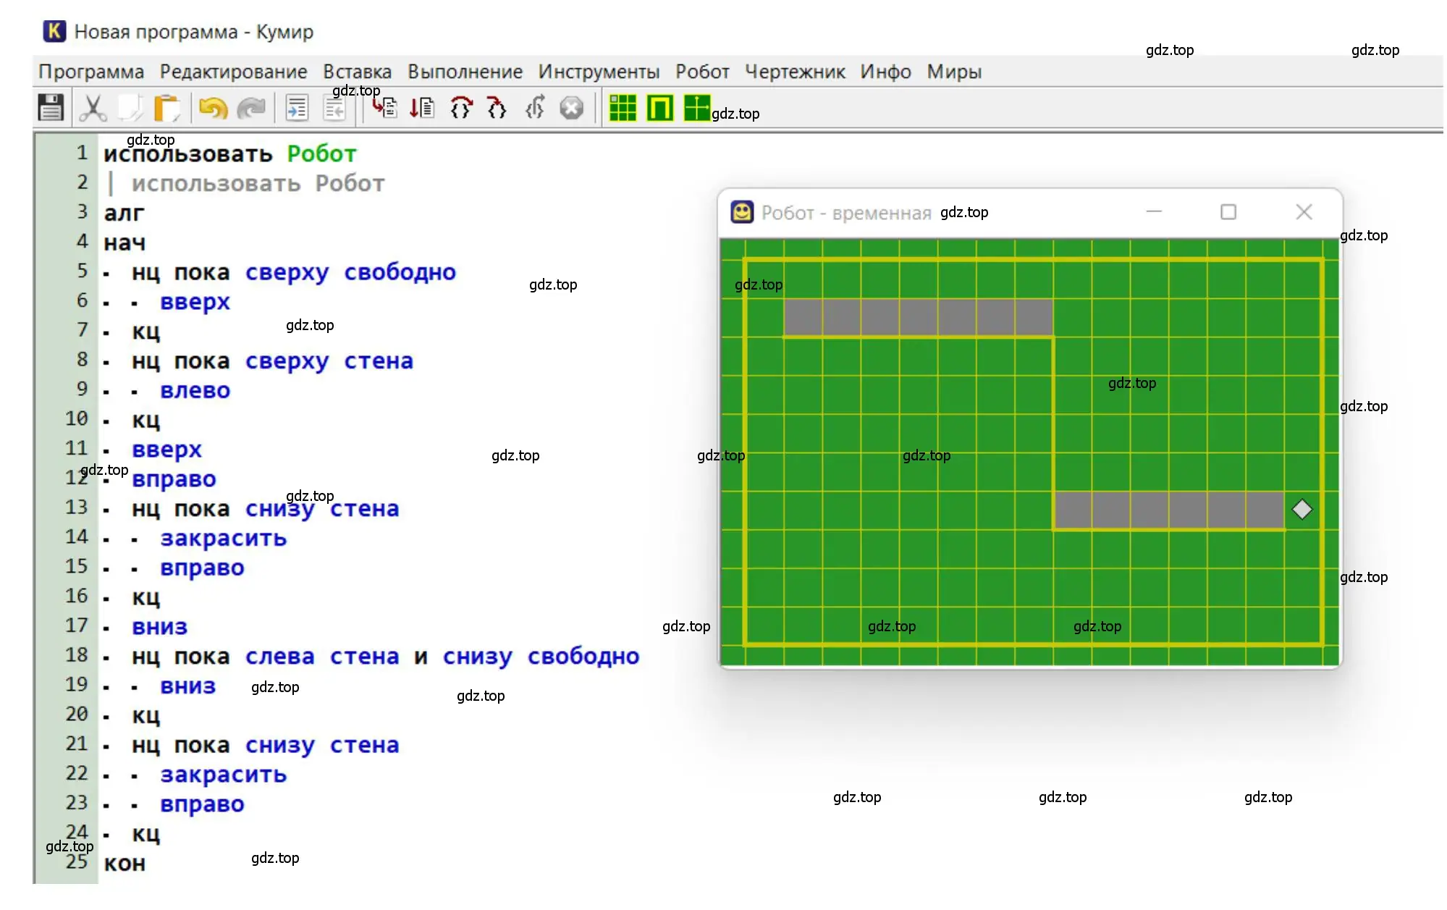The width and height of the screenshot is (1447, 910).
Task: Maximize the Robot window
Action: pyautogui.click(x=1228, y=212)
